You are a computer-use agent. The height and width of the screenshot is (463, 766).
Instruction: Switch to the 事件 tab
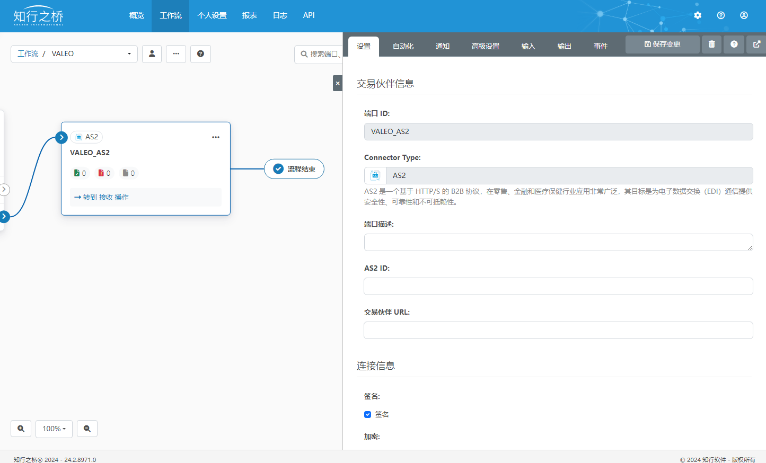(601, 47)
